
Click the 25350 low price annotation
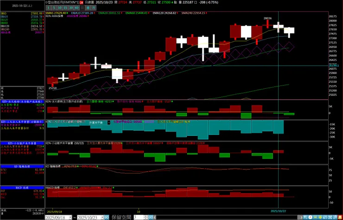52,88
